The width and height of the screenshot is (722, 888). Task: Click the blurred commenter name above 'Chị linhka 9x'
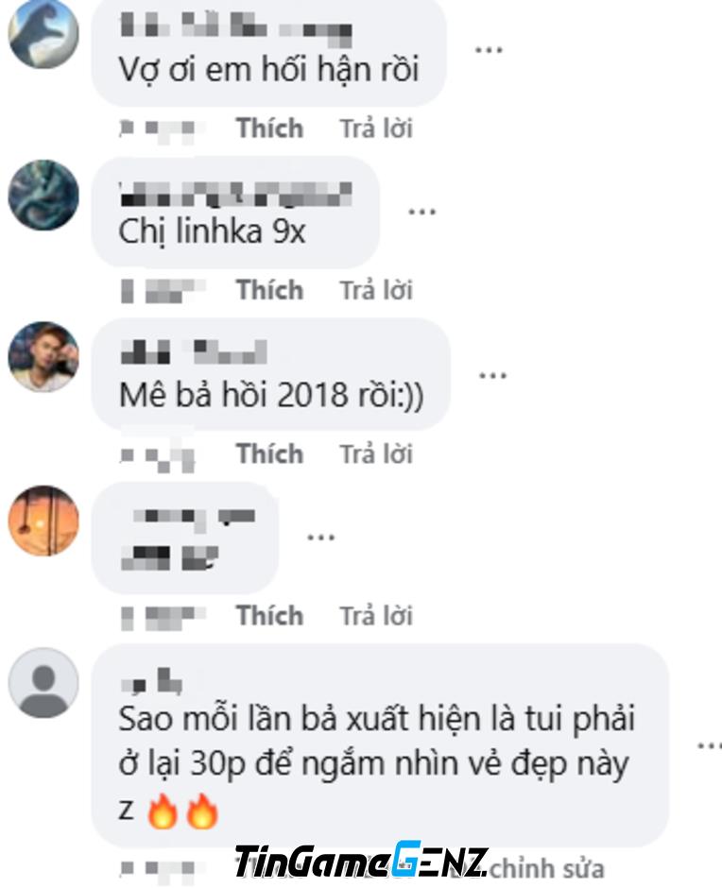(235, 194)
